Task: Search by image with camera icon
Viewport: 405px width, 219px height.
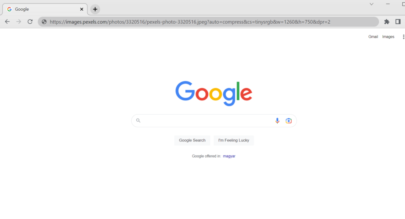Action: 288,121
